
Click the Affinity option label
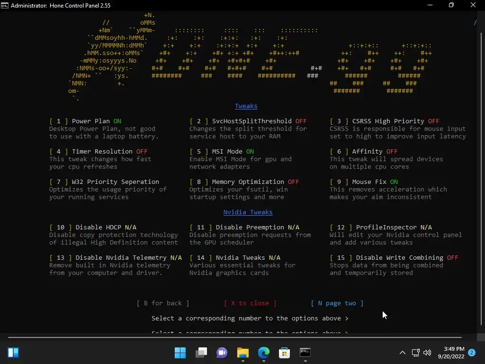click(368, 151)
